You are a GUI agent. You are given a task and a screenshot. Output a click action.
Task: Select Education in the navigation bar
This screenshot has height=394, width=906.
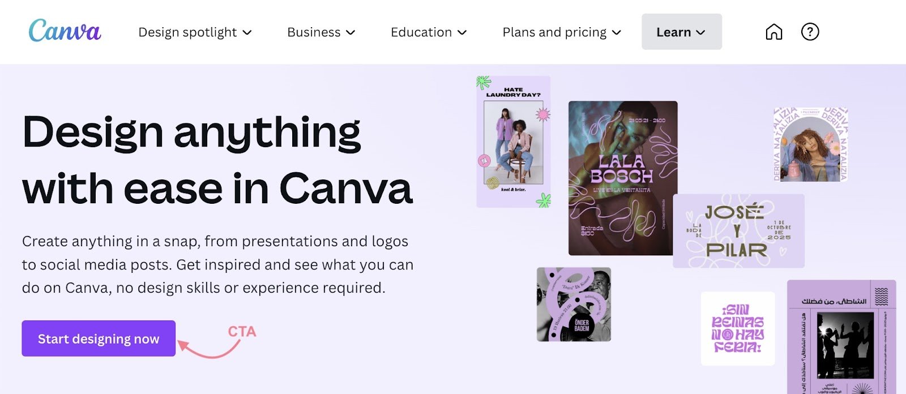[x=421, y=32]
